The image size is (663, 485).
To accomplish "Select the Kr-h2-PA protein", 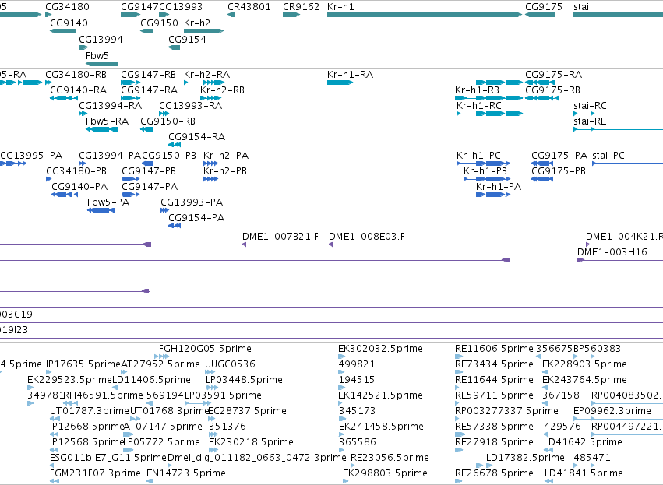I will (x=210, y=163).
